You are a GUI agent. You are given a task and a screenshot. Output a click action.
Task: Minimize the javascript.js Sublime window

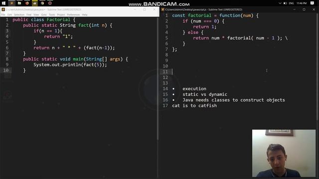(x=294, y=9)
